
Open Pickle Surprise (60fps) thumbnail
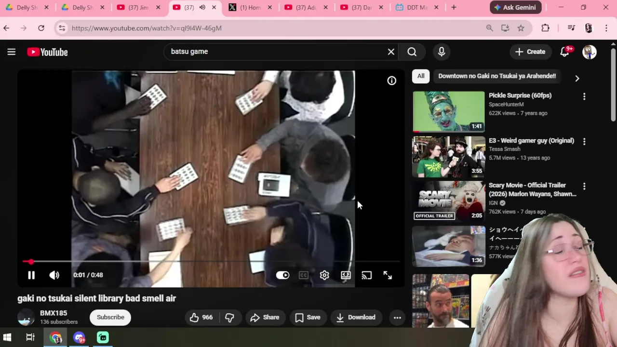448,111
